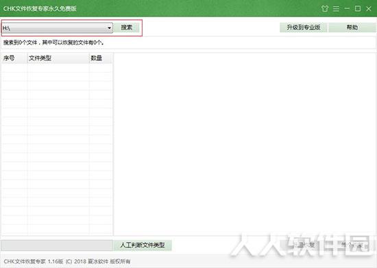Viewport: 377px width, 268px height.
Task: Click the status text 搜索到0个文件
Action: pyautogui.click(x=20, y=42)
